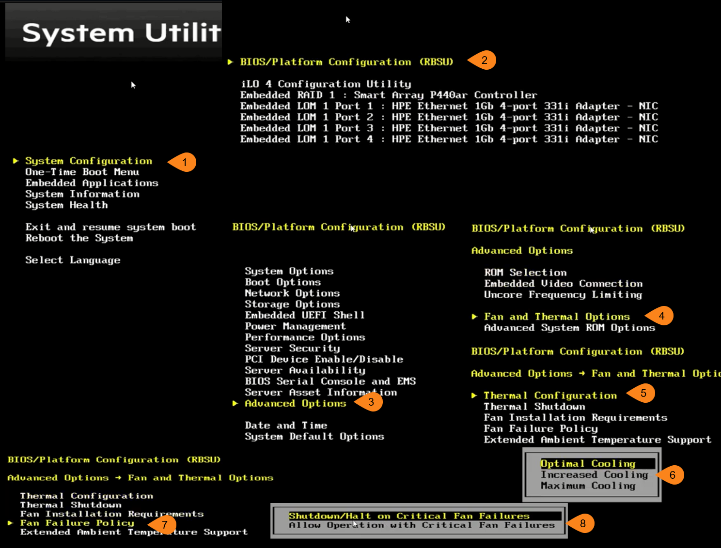This screenshot has height=548, width=721.
Task: Open Server Asset Information
Action: [321, 393]
